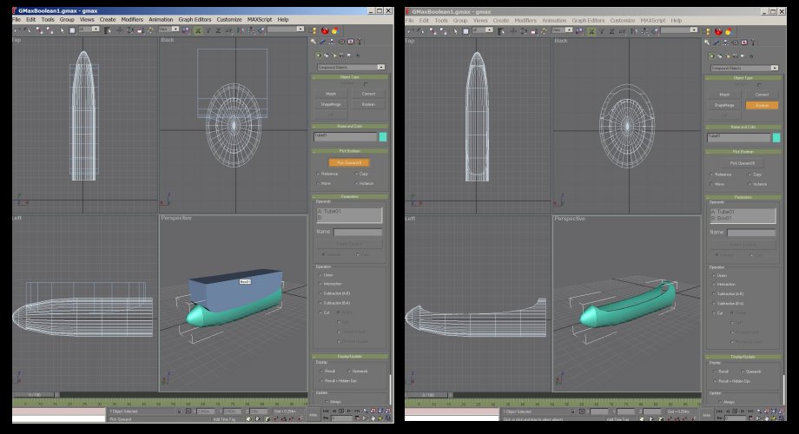Click cyan object color swatch in left window
Screen dimensions: 799x434
tap(384, 136)
